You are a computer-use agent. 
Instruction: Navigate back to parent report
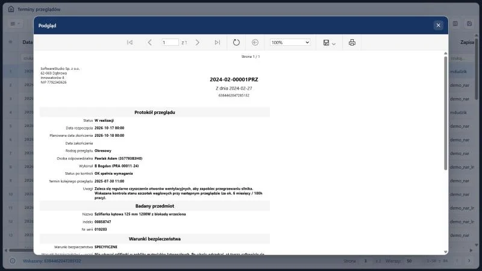click(255, 42)
